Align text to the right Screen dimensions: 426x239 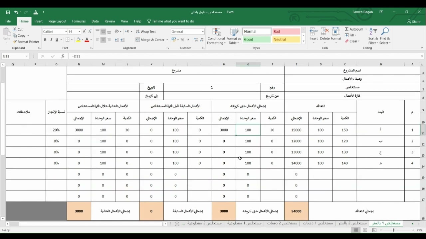(x=109, y=40)
